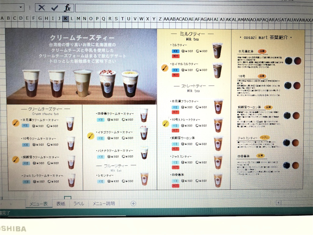
Task: Select the フルーツティー section heading
Action: pyautogui.click(x=116, y=166)
